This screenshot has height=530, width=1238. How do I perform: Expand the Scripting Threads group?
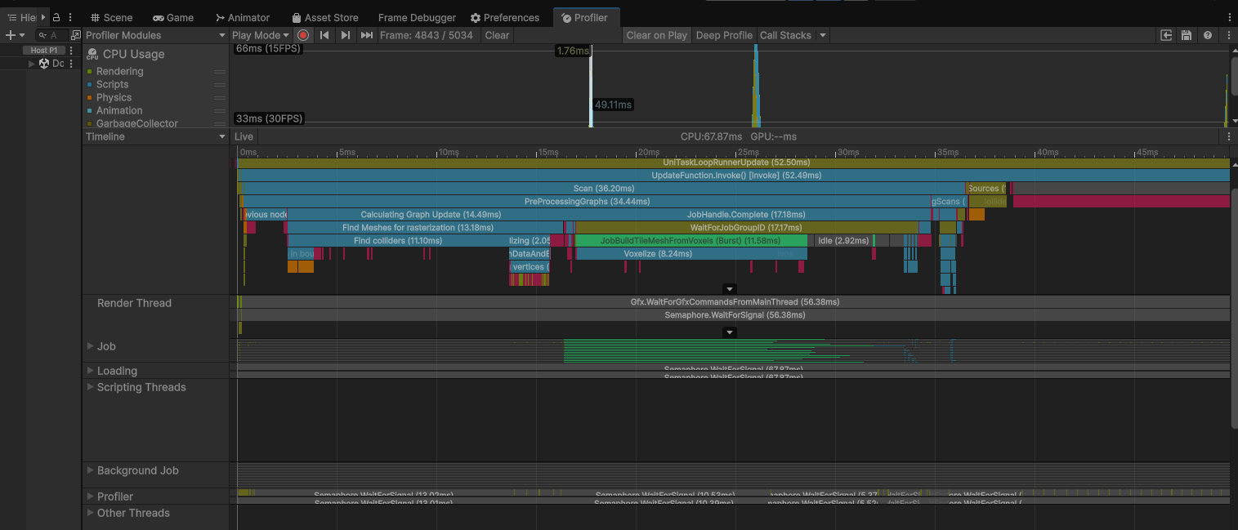[x=91, y=387]
